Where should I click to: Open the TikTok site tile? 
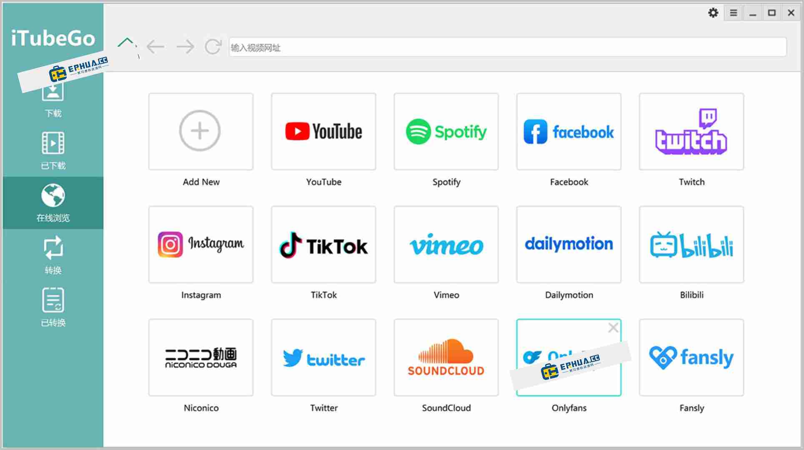tap(323, 245)
